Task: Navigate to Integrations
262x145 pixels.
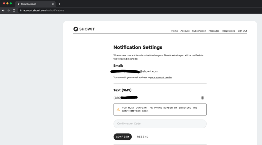Action: pyautogui.click(x=228, y=31)
